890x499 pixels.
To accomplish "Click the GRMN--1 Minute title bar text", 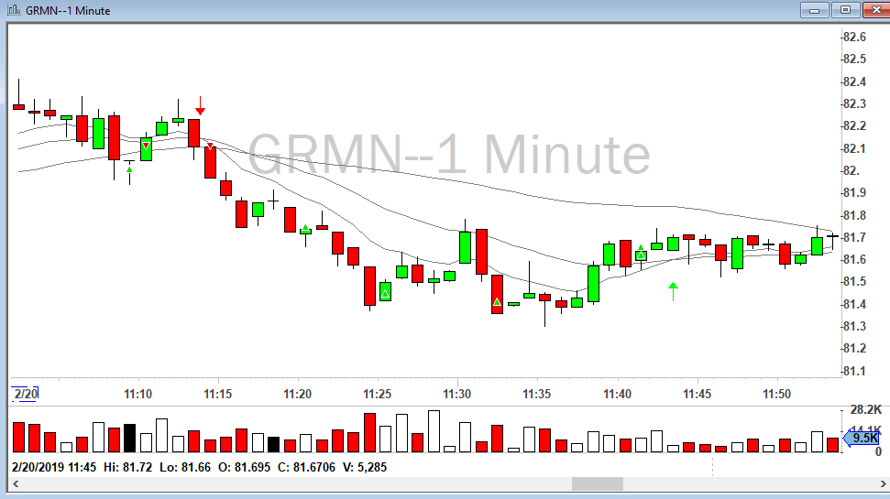I will point(71,9).
